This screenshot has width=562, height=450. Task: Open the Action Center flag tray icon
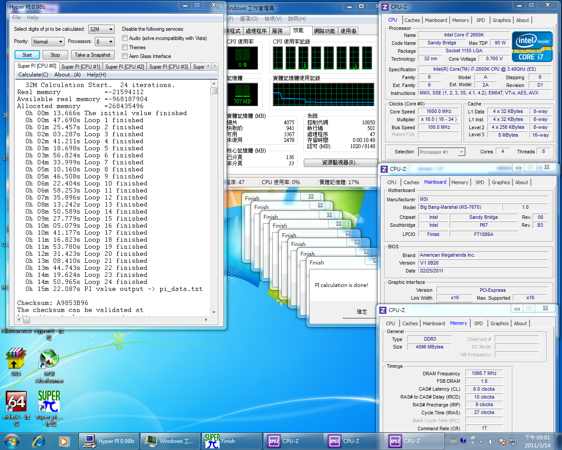pos(502,441)
